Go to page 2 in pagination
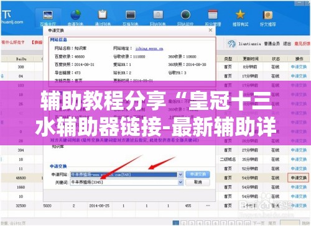The height and width of the screenshot is (226, 311). point(183,223)
